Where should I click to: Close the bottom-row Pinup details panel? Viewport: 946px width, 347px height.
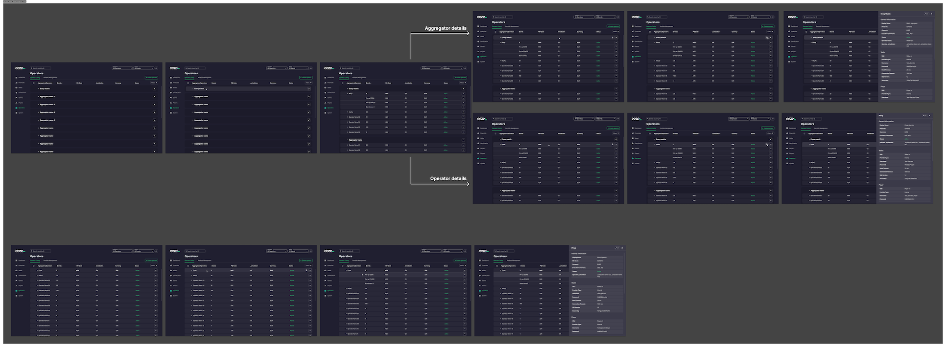pos(622,248)
